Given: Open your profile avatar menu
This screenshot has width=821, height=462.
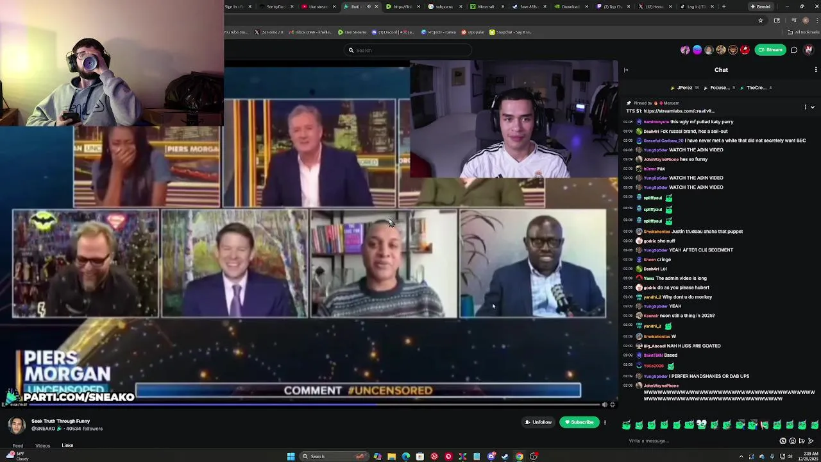Looking at the screenshot, I should click(x=809, y=50).
